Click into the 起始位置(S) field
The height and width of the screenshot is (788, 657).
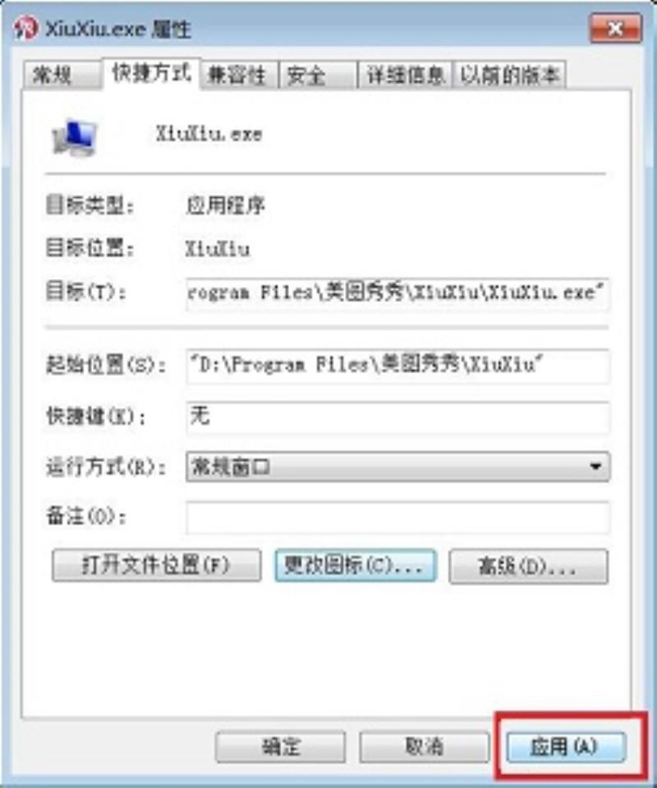tap(397, 366)
